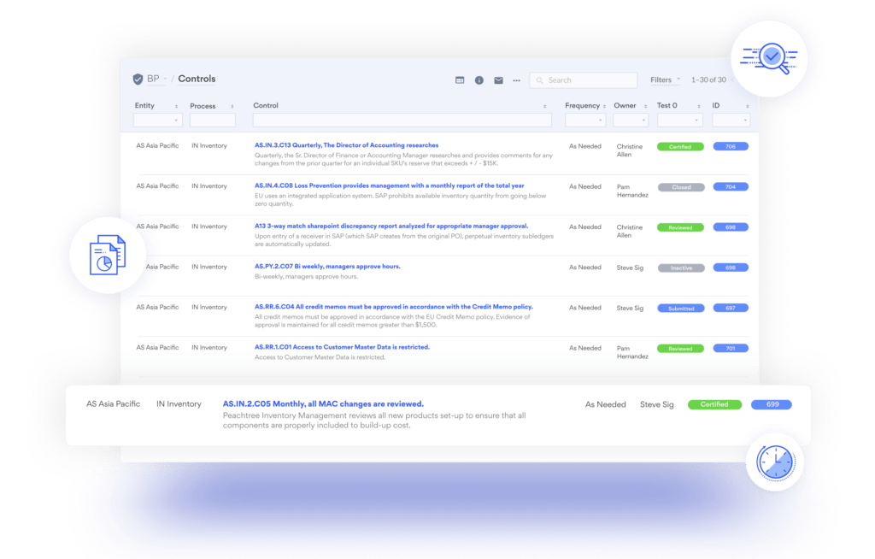Click the envelope mail icon

point(498,80)
